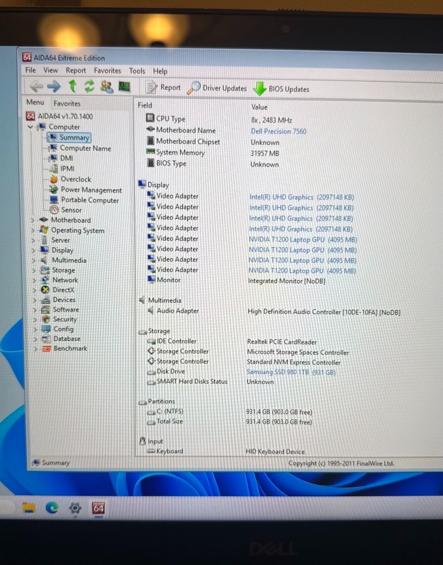Expand the Server tree node
Image resolution: width=443 pixels, height=565 pixels.
(33, 241)
